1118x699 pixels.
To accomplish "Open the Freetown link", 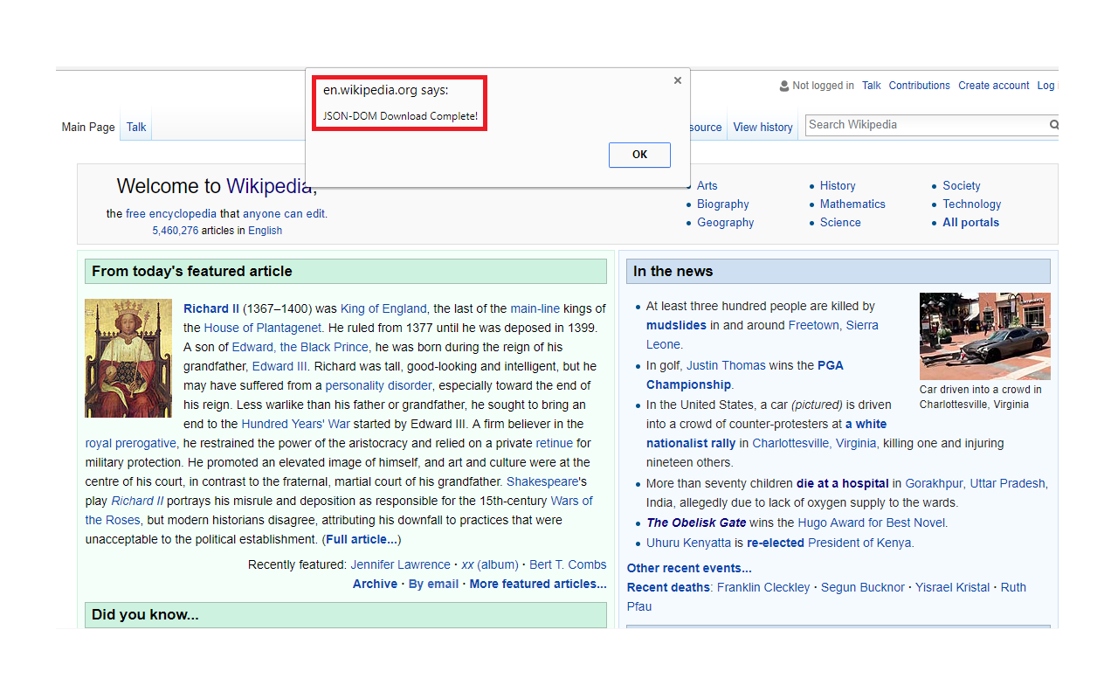I will [x=814, y=325].
